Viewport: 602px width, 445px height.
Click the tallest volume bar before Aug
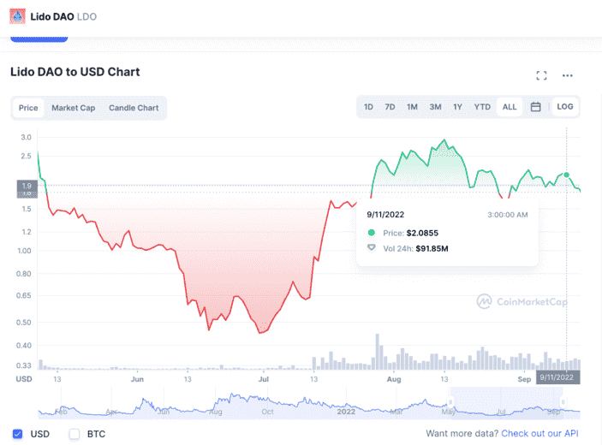click(378, 352)
